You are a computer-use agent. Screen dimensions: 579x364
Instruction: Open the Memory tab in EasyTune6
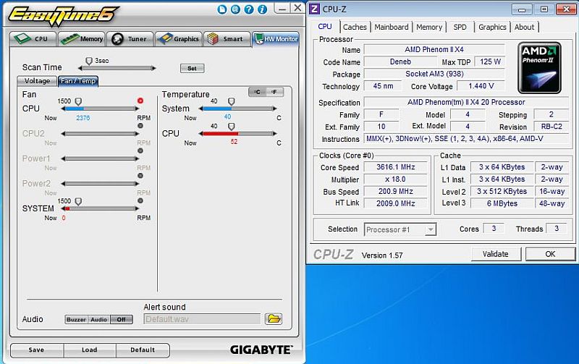(x=82, y=39)
